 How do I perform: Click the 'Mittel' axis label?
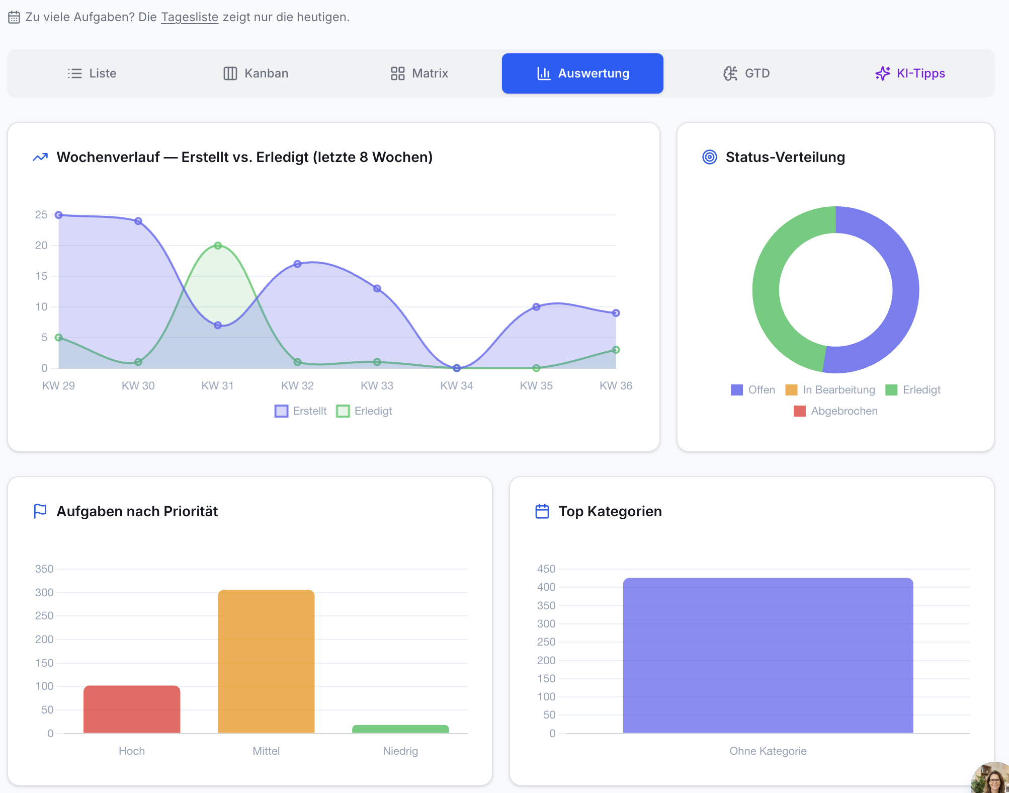(x=266, y=751)
